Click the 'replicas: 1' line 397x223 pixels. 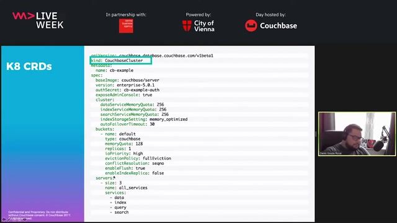118,149
